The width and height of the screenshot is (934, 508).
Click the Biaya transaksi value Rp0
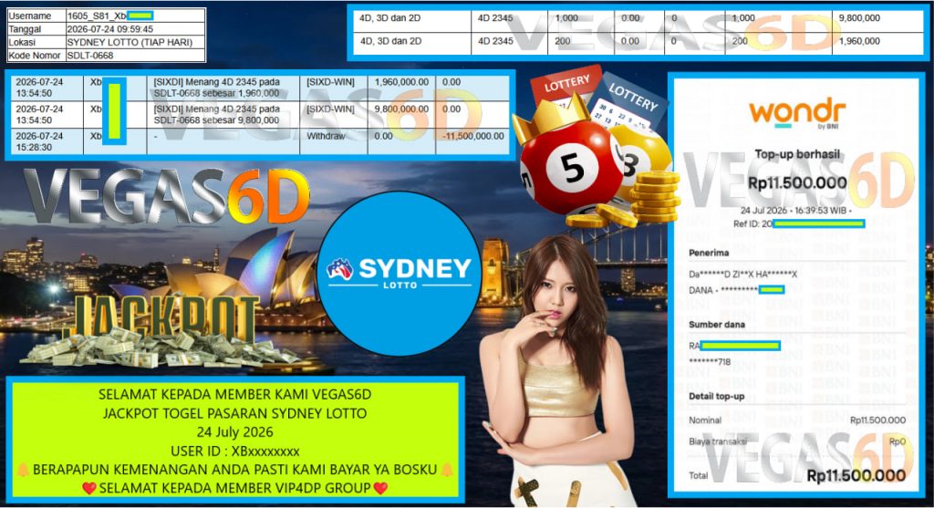click(x=898, y=441)
